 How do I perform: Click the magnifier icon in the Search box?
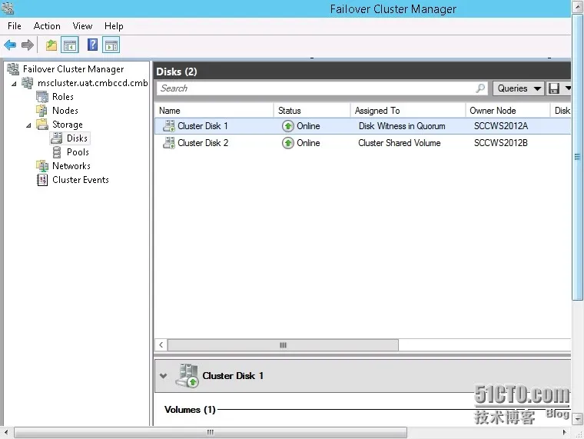pyautogui.click(x=480, y=88)
